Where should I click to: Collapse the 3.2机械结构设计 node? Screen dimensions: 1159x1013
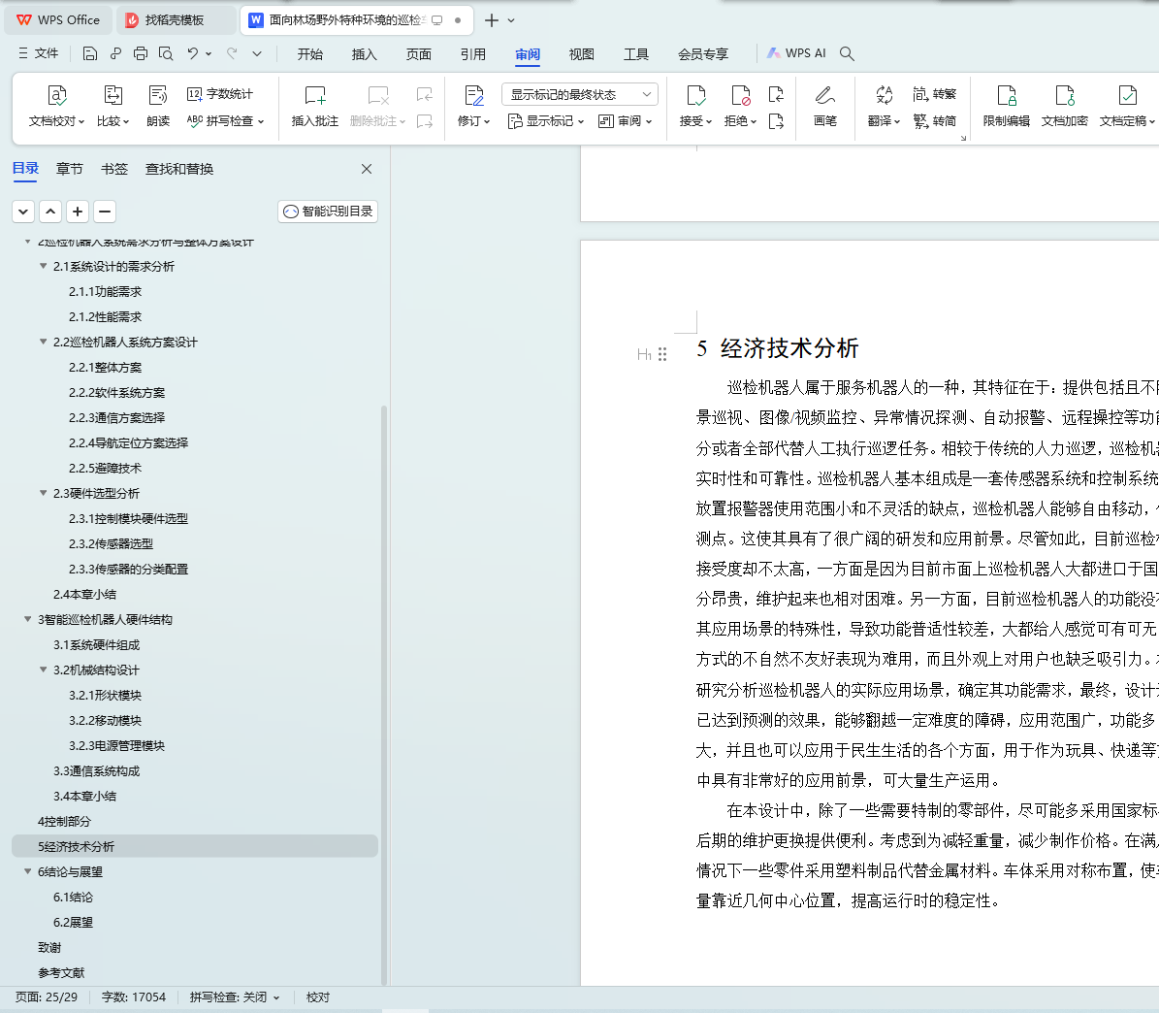[x=43, y=670]
